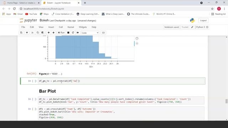Open The Ultimate Guide bookmark

138,14
